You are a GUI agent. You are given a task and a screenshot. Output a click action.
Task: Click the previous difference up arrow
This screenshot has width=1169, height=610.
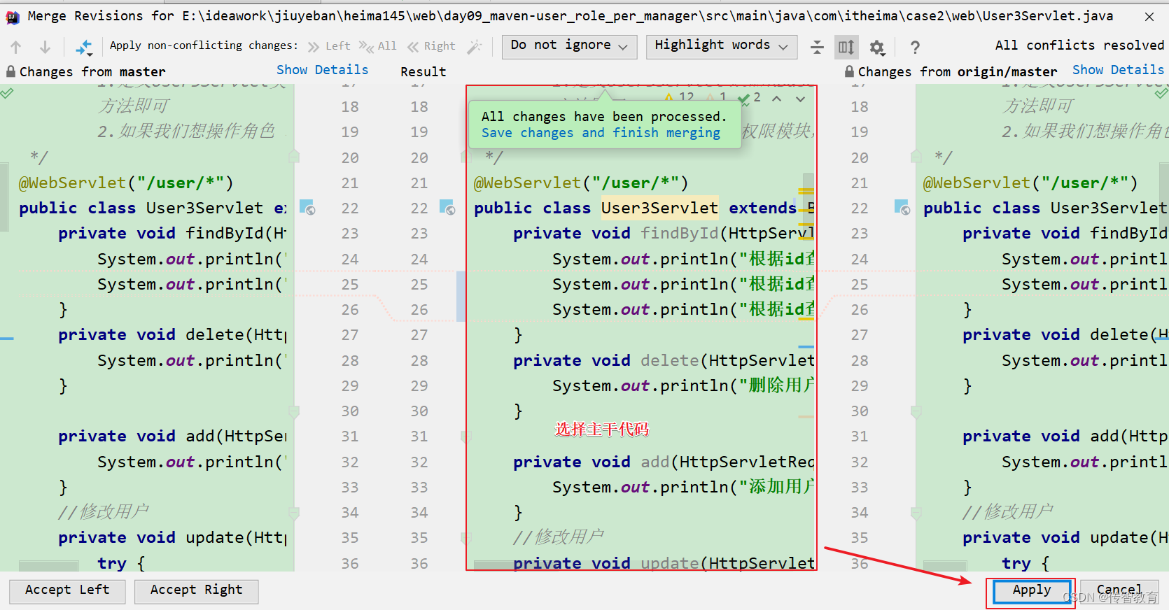pyautogui.click(x=16, y=47)
